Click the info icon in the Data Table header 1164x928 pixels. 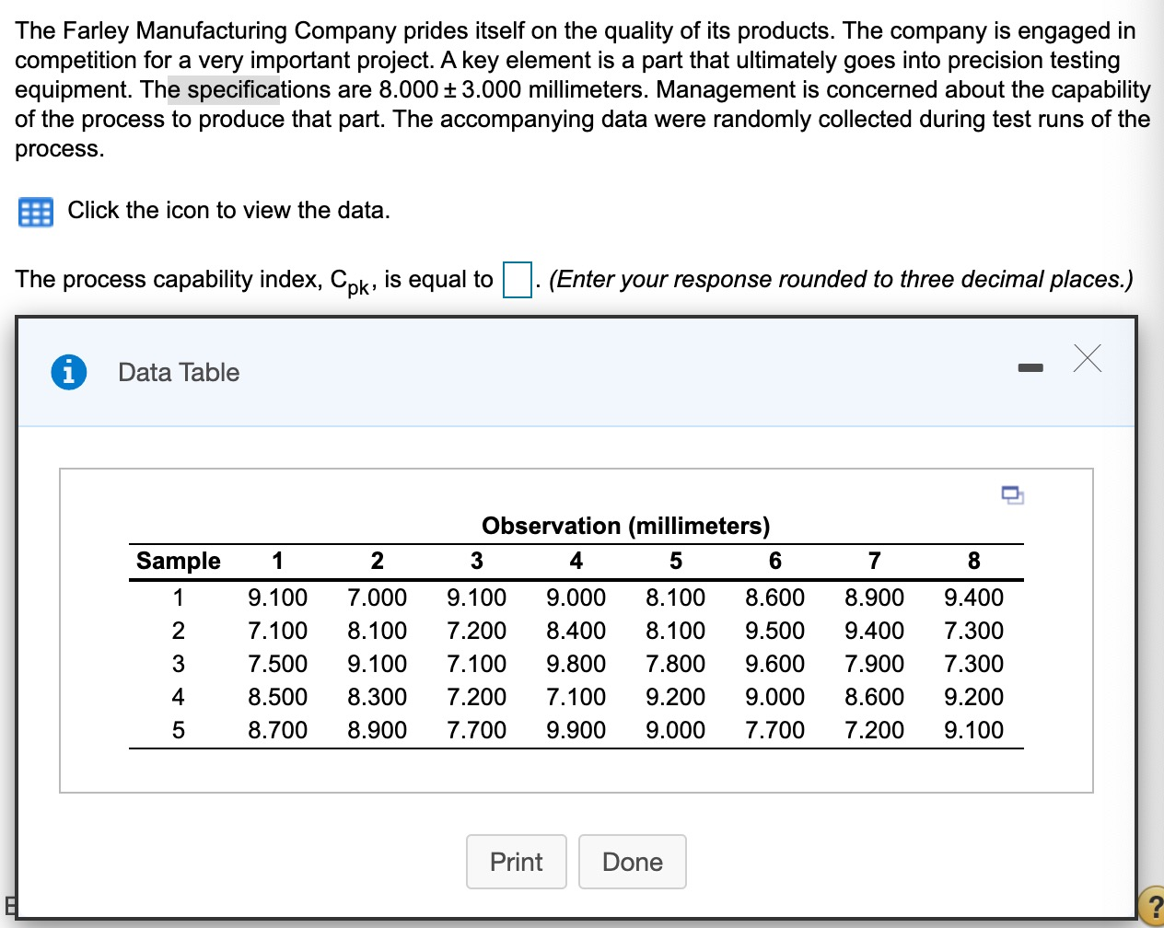click(70, 372)
